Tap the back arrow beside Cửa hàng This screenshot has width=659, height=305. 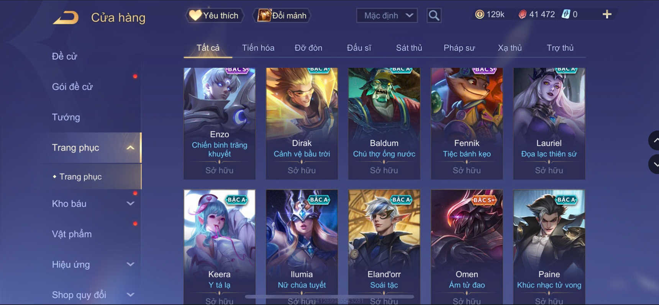point(66,18)
